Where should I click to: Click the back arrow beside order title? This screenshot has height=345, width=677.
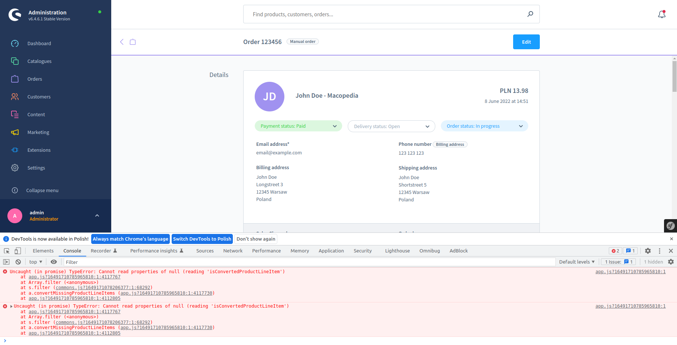pos(122,42)
